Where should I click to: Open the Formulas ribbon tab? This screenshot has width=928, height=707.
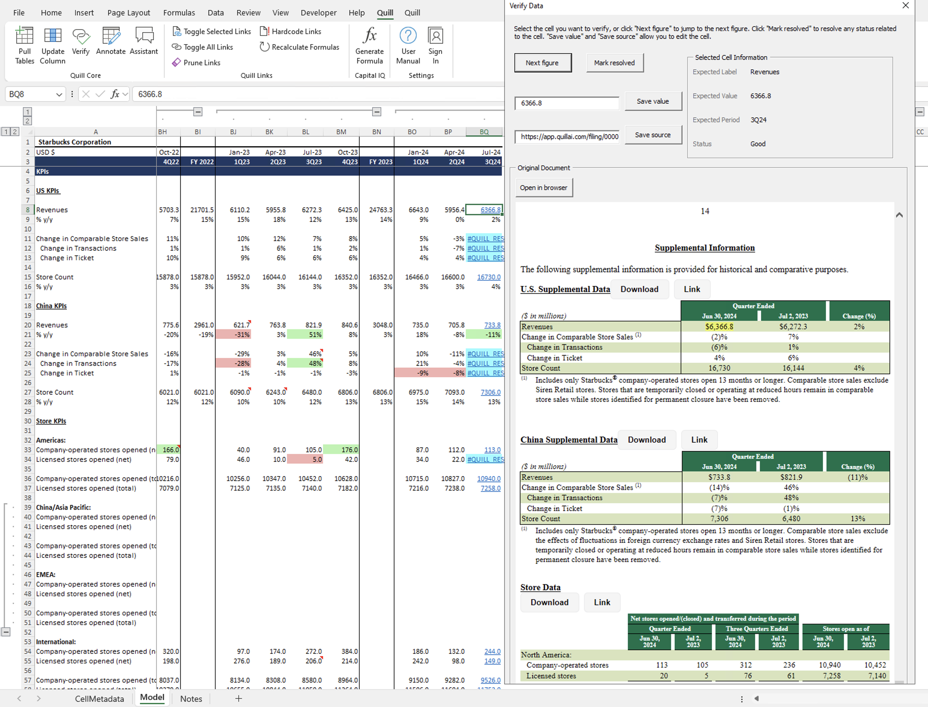179,13
